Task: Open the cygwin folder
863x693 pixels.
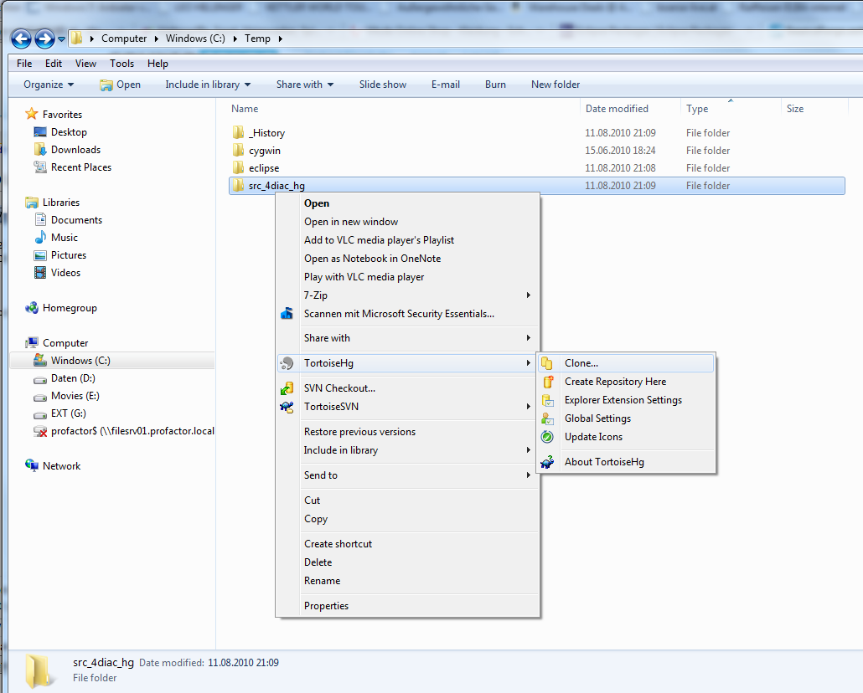Action: [264, 150]
